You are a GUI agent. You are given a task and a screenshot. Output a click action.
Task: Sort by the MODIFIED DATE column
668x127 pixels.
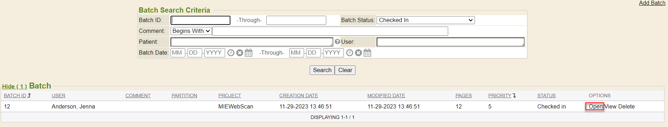(386, 96)
